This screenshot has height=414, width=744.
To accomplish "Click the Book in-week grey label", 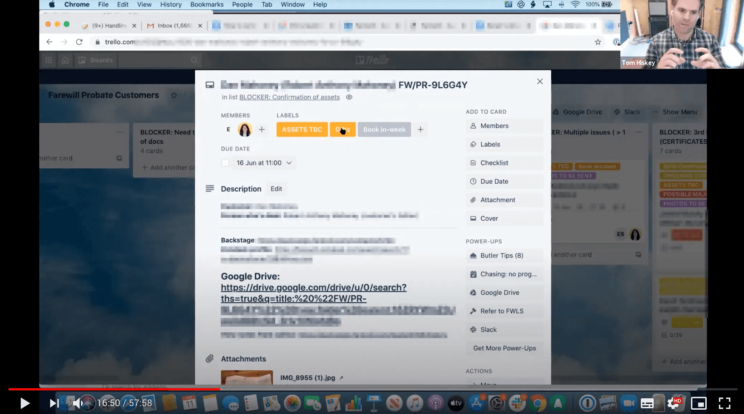I will tap(384, 129).
